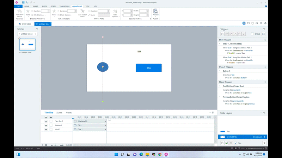Image resolution: width=282 pixels, height=158 pixels.
Task: Add a new slide layer
Action: pos(222,143)
